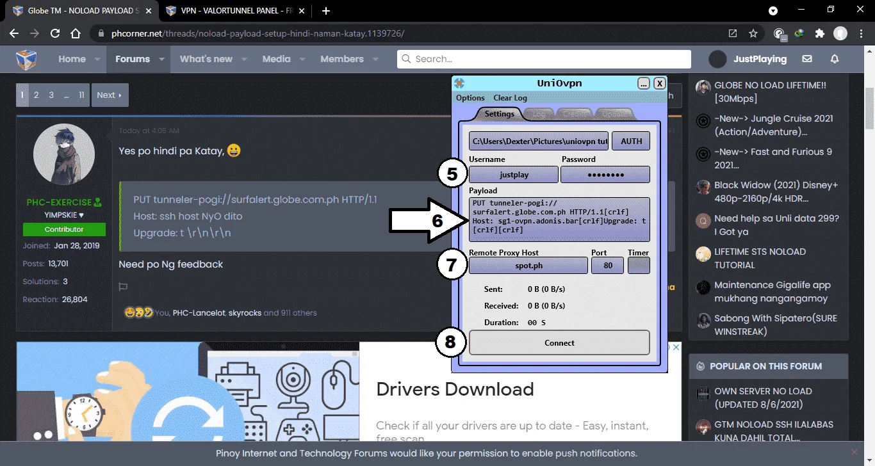The height and width of the screenshot is (466, 875).
Task: Go to thread page 11
Action: click(x=81, y=95)
